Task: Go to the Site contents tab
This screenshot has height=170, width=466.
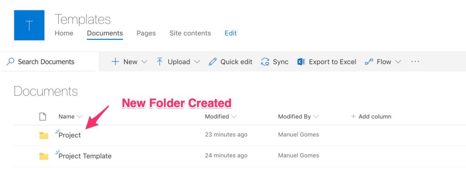Action: pos(190,33)
